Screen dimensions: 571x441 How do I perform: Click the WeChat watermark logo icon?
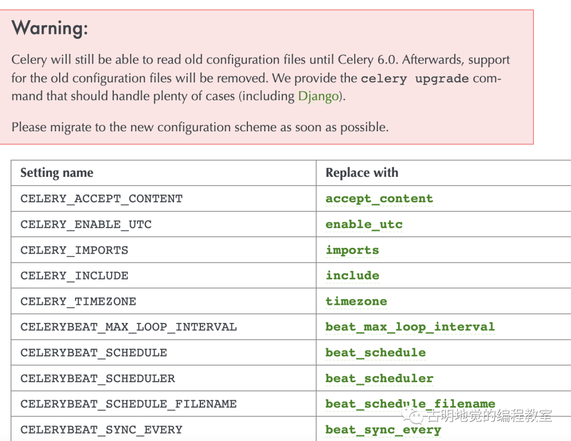pos(412,416)
